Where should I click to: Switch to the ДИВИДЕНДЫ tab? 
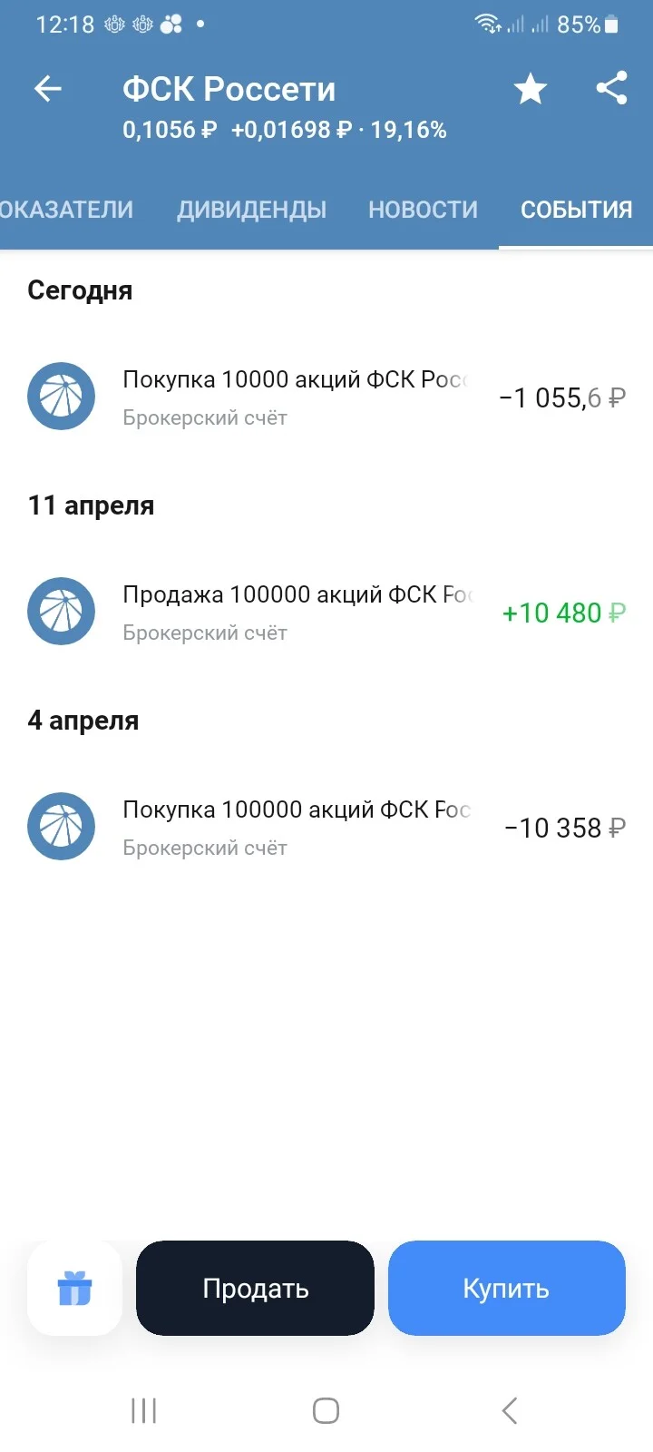[251, 210]
